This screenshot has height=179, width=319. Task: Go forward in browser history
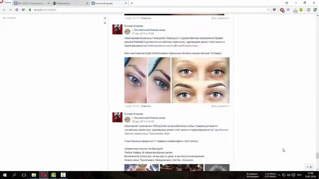10,10
